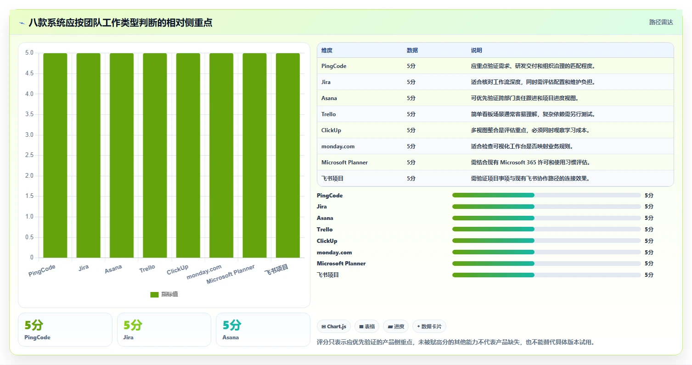The height and width of the screenshot is (365, 692).
Task: Click Trello in the table's 维度 column
Action: pos(329,114)
